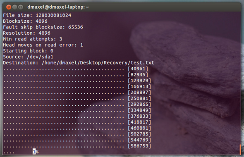Click the block counter [40961]
Image resolution: width=244 pixels, height=157 pixels.
(138, 69)
